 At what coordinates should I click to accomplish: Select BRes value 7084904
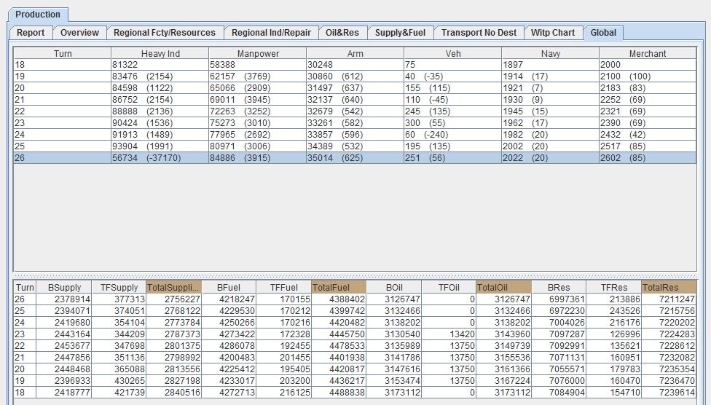(559, 393)
